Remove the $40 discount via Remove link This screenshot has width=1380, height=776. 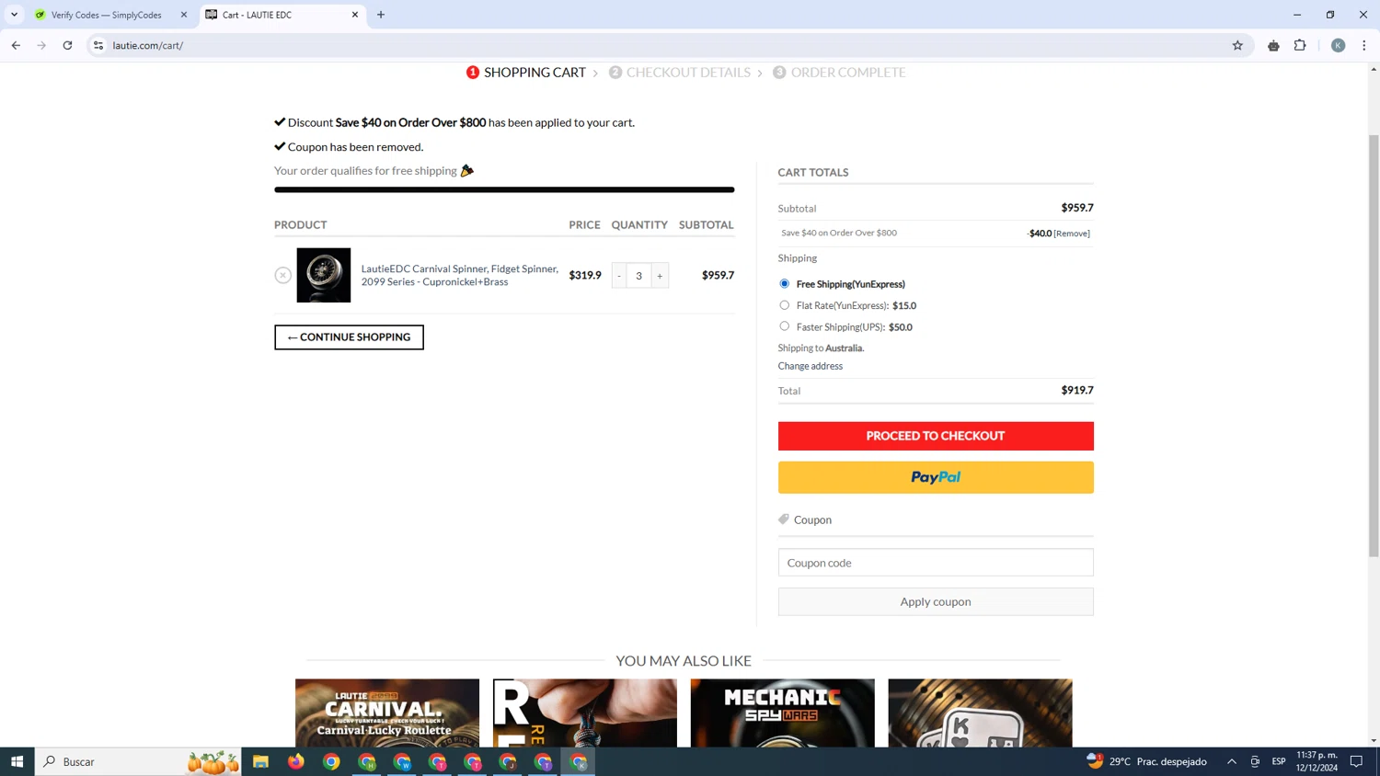pos(1072,234)
